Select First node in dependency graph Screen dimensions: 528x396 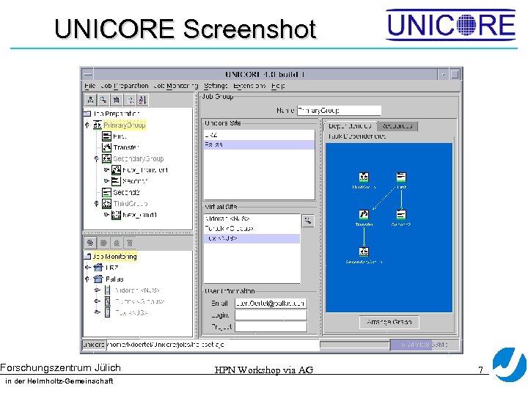[401, 177]
